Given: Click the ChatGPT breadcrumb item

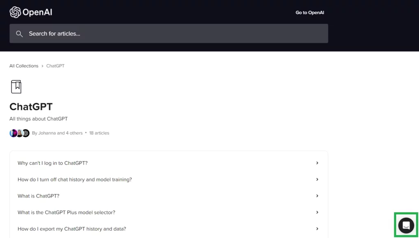Looking at the screenshot, I should (55, 66).
